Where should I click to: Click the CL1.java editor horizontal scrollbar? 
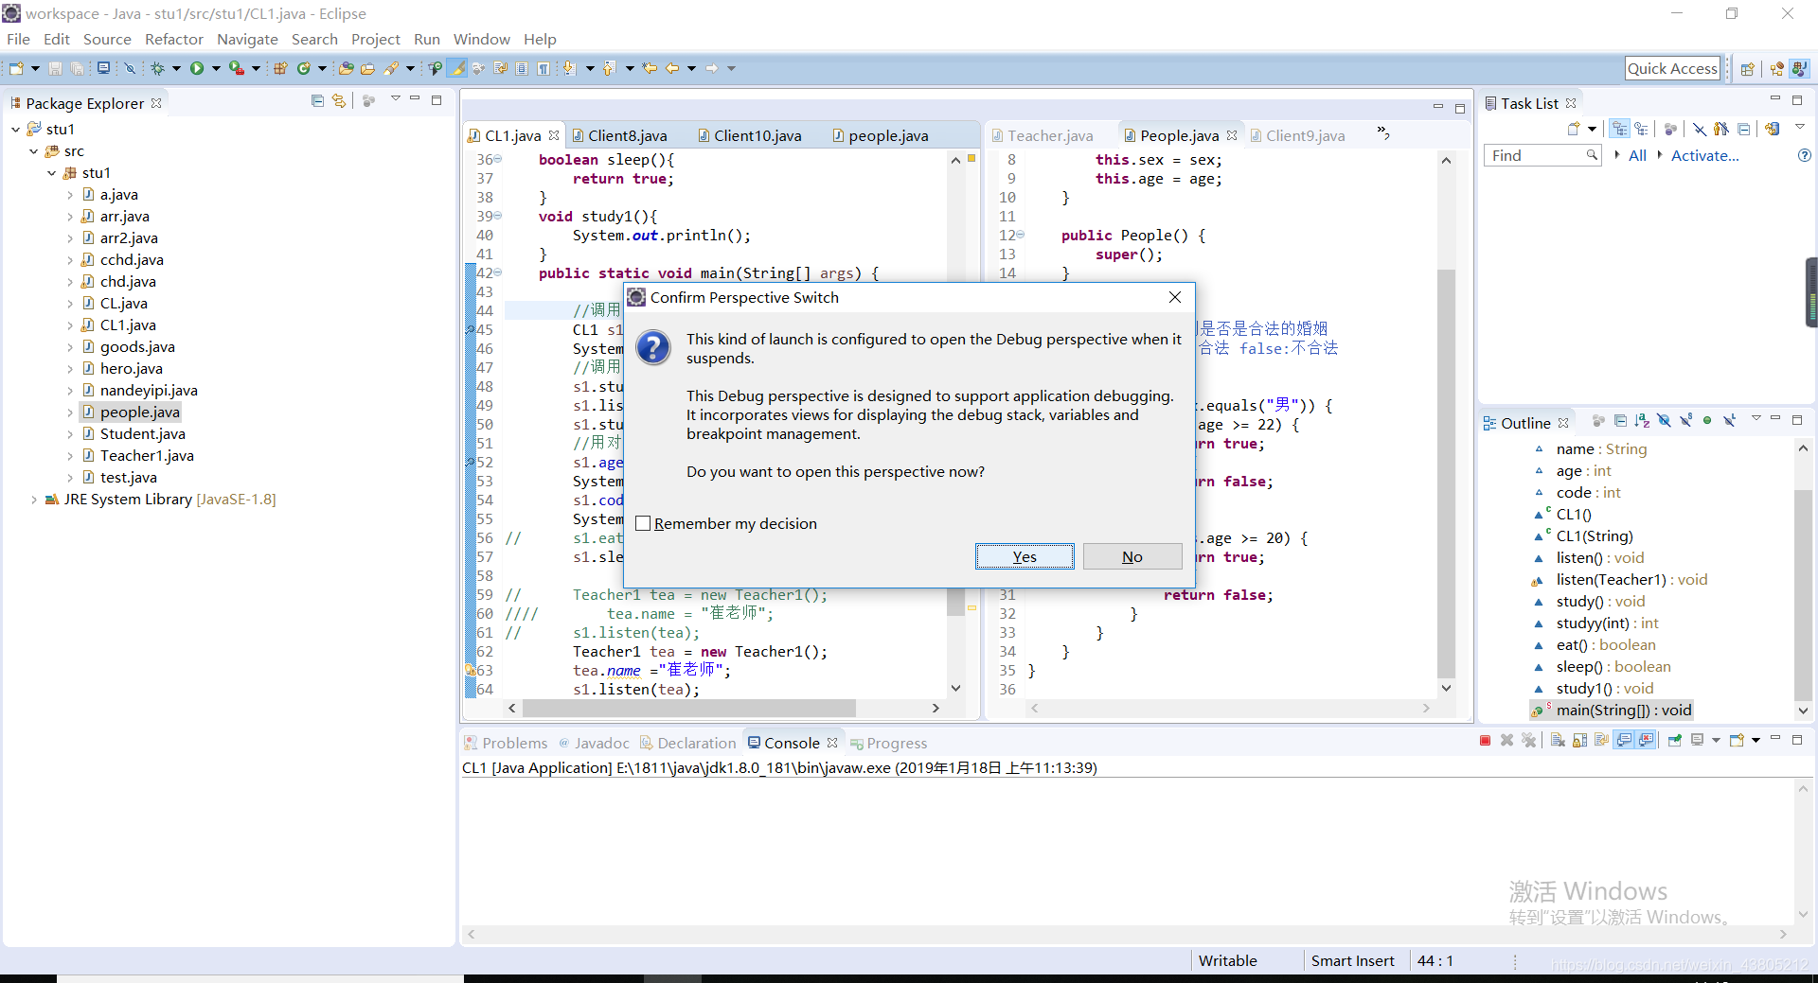(x=688, y=708)
